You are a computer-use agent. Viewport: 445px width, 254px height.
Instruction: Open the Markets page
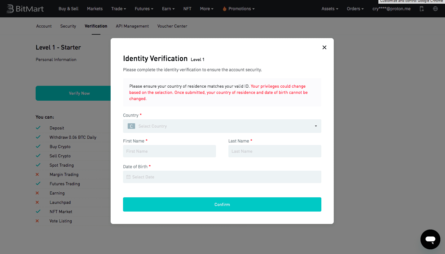coord(95,9)
